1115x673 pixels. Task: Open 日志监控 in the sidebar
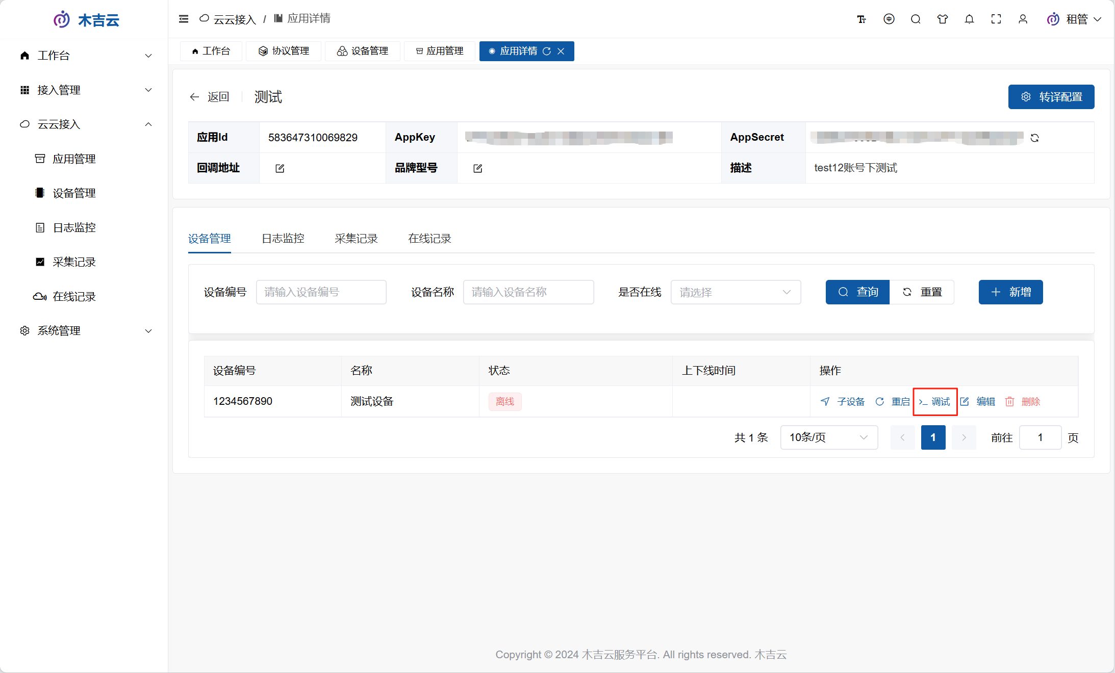tap(84, 228)
